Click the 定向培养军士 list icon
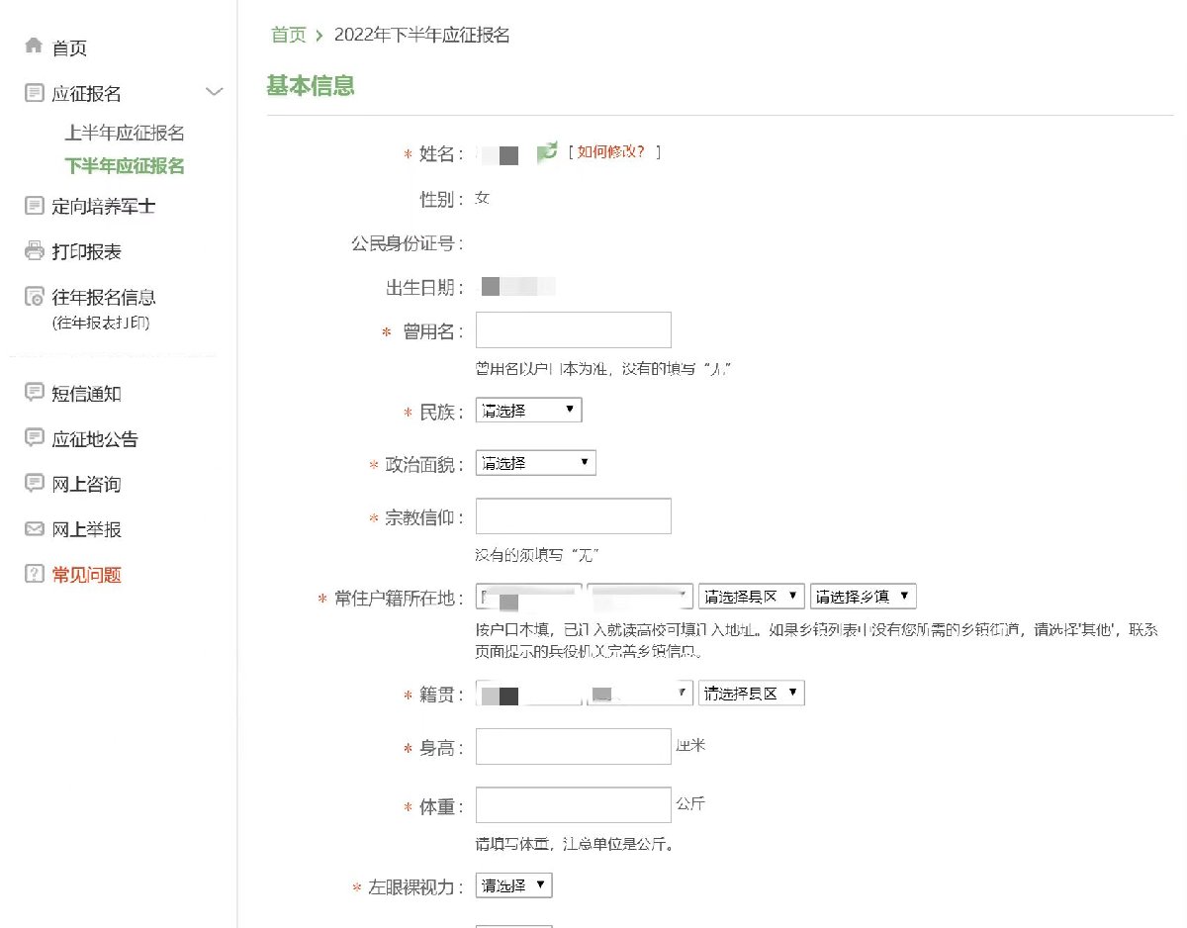Viewport: 1187px width, 928px height. 34,206
